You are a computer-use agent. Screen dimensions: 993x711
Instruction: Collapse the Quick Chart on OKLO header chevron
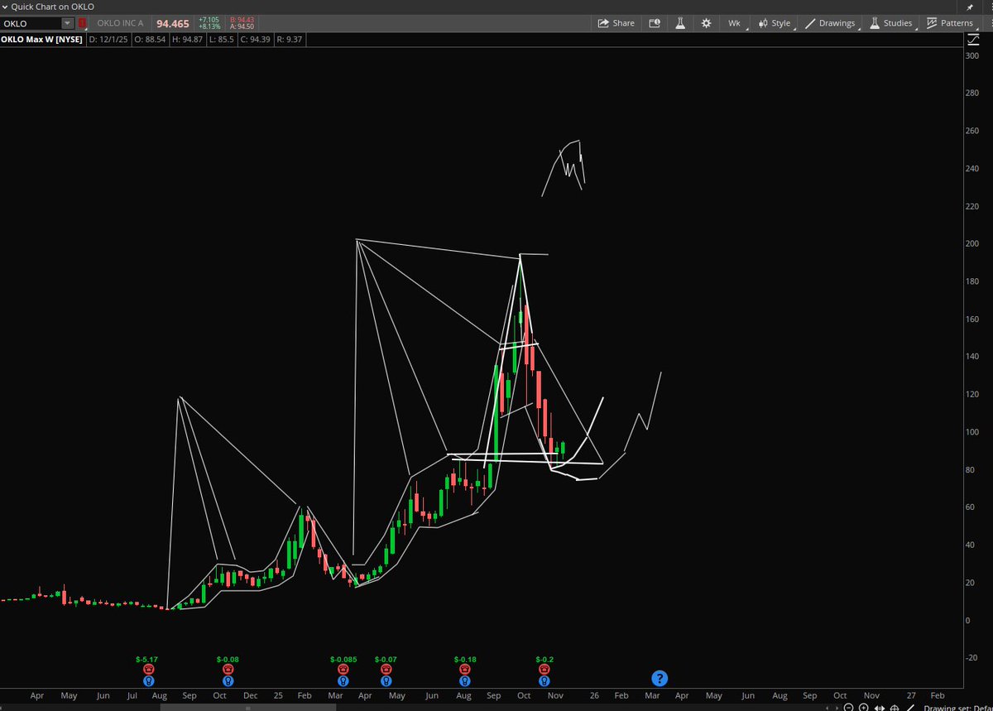[x=7, y=7]
